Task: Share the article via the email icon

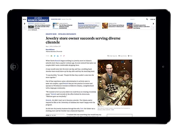Action: [51, 56]
